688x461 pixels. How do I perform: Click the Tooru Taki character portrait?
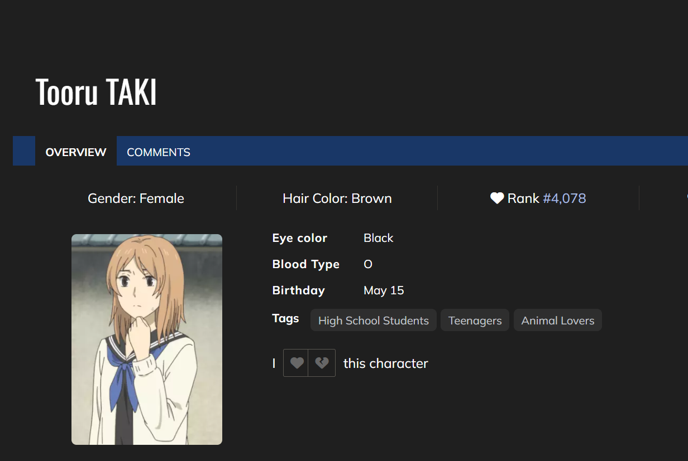[147, 339]
